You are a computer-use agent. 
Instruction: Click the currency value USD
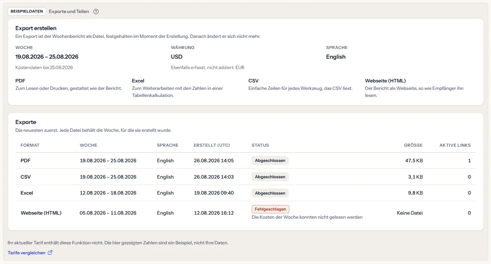click(x=177, y=57)
